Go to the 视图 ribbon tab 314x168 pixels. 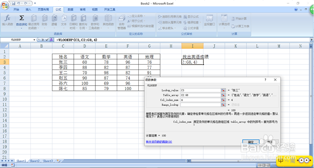pyautogui.click(x=95, y=9)
